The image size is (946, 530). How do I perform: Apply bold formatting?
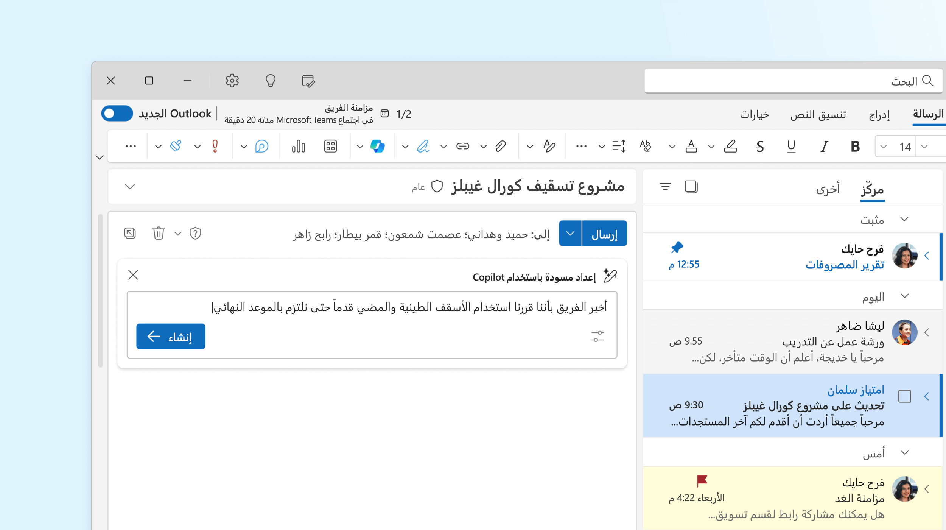pyautogui.click(x=855, y=147)
